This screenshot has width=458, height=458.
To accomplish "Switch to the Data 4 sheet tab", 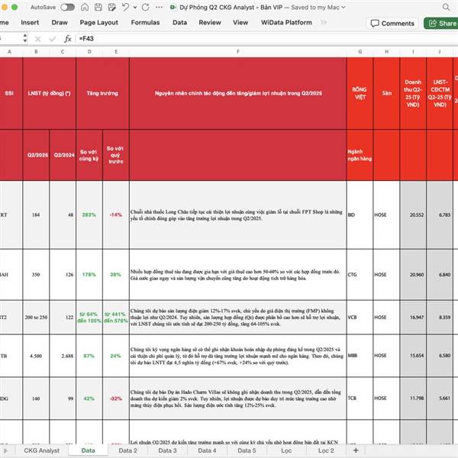I will [207, 450].
